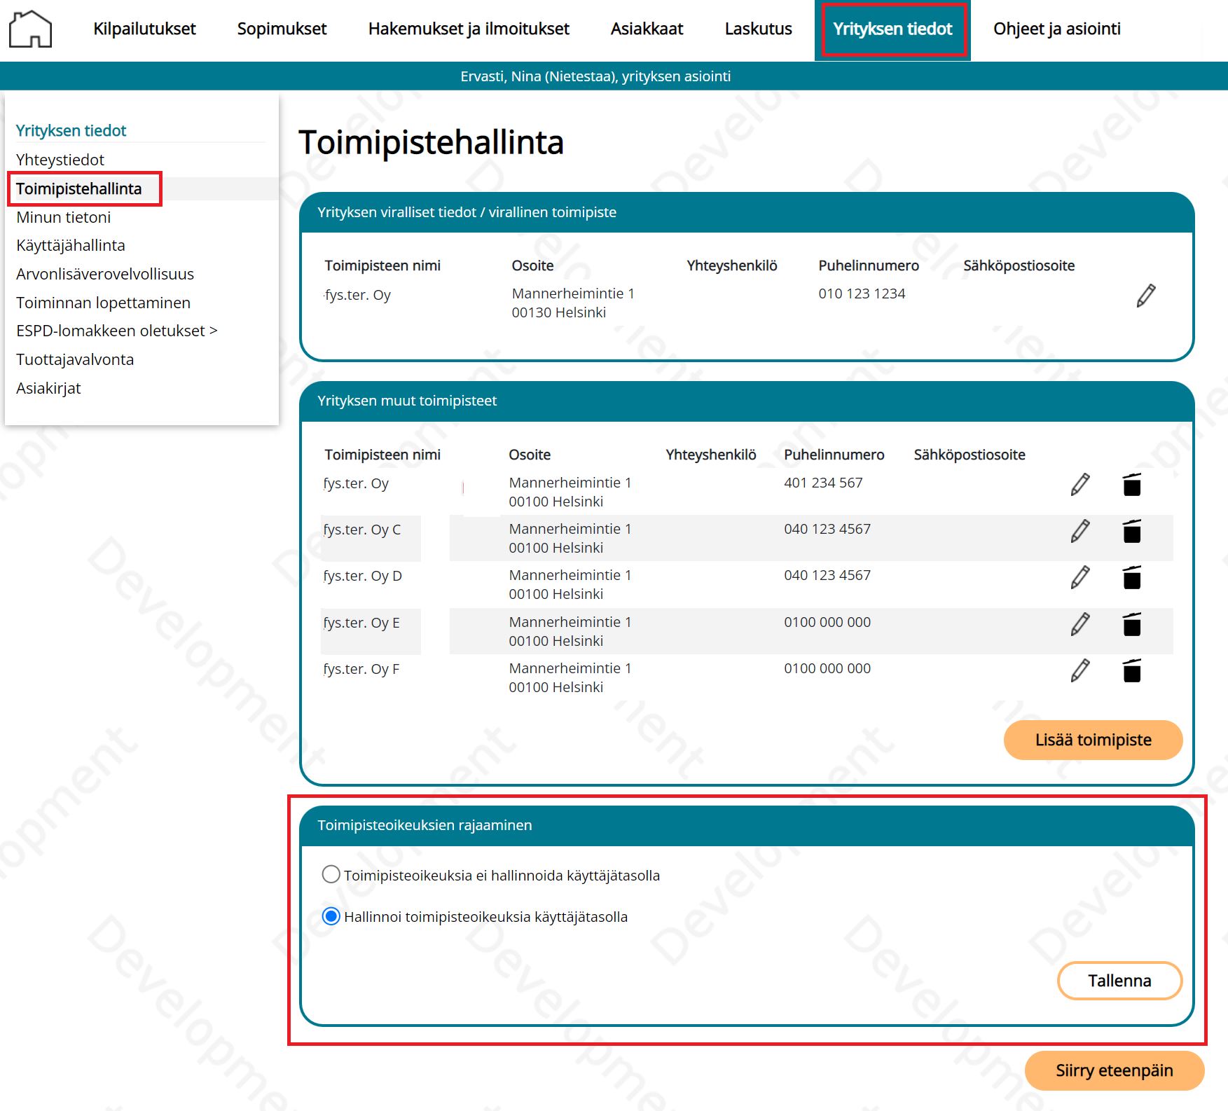Edit the official office fys.ter. Oy pencil icon
The height and width of the screenshot is (1111, 1228).
1146,296
